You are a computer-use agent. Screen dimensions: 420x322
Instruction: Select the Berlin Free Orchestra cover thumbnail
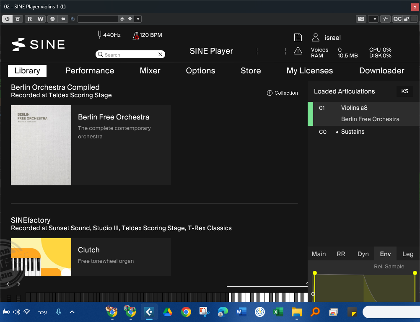(x=41, y=145)
